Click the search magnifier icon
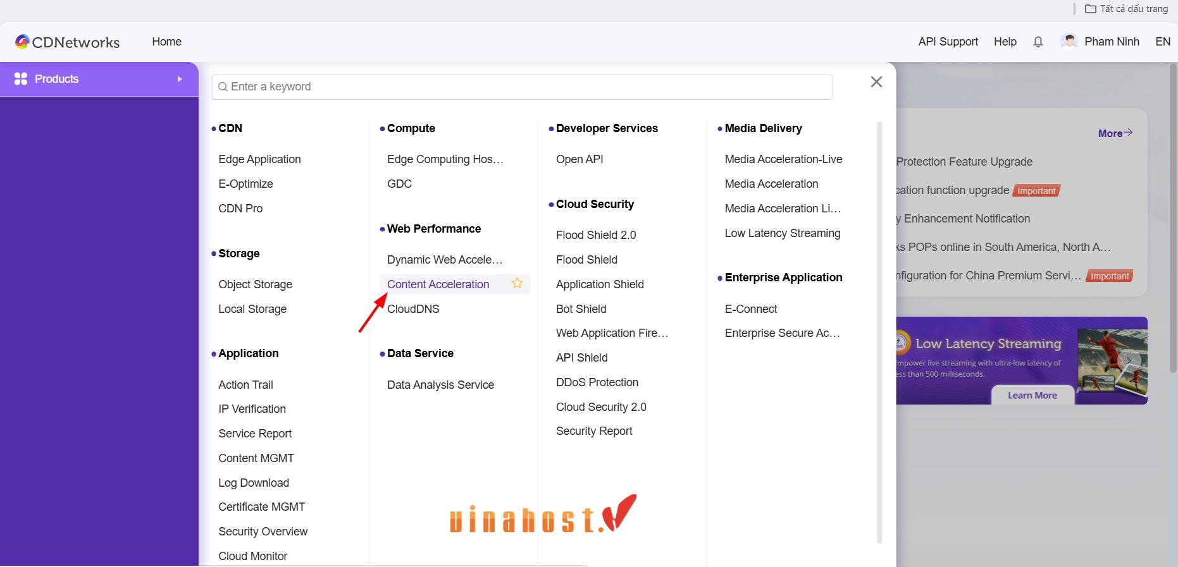 tap(223, 87)
